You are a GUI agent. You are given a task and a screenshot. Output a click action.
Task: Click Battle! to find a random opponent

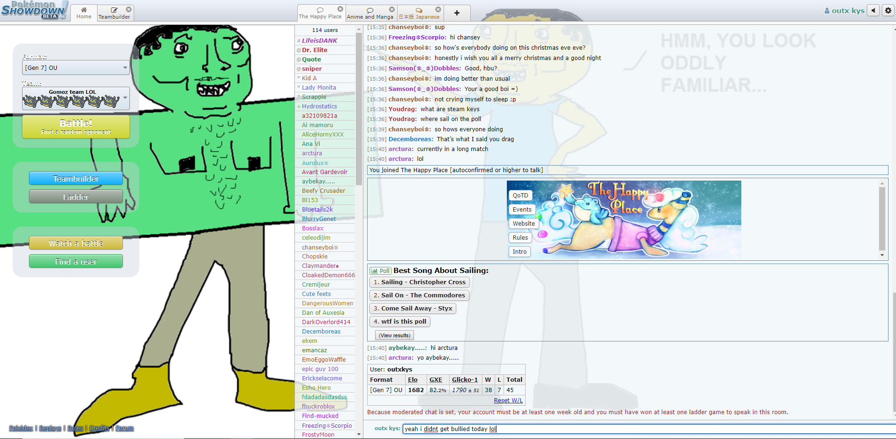pos(76,127)
